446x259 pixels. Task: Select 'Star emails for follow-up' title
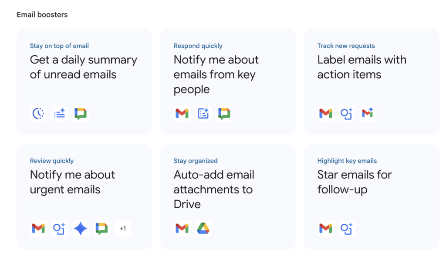[x=355, y=182]
